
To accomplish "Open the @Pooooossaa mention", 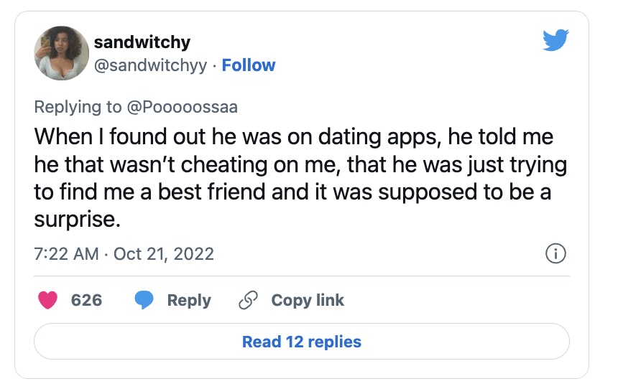I will point(183,107).
